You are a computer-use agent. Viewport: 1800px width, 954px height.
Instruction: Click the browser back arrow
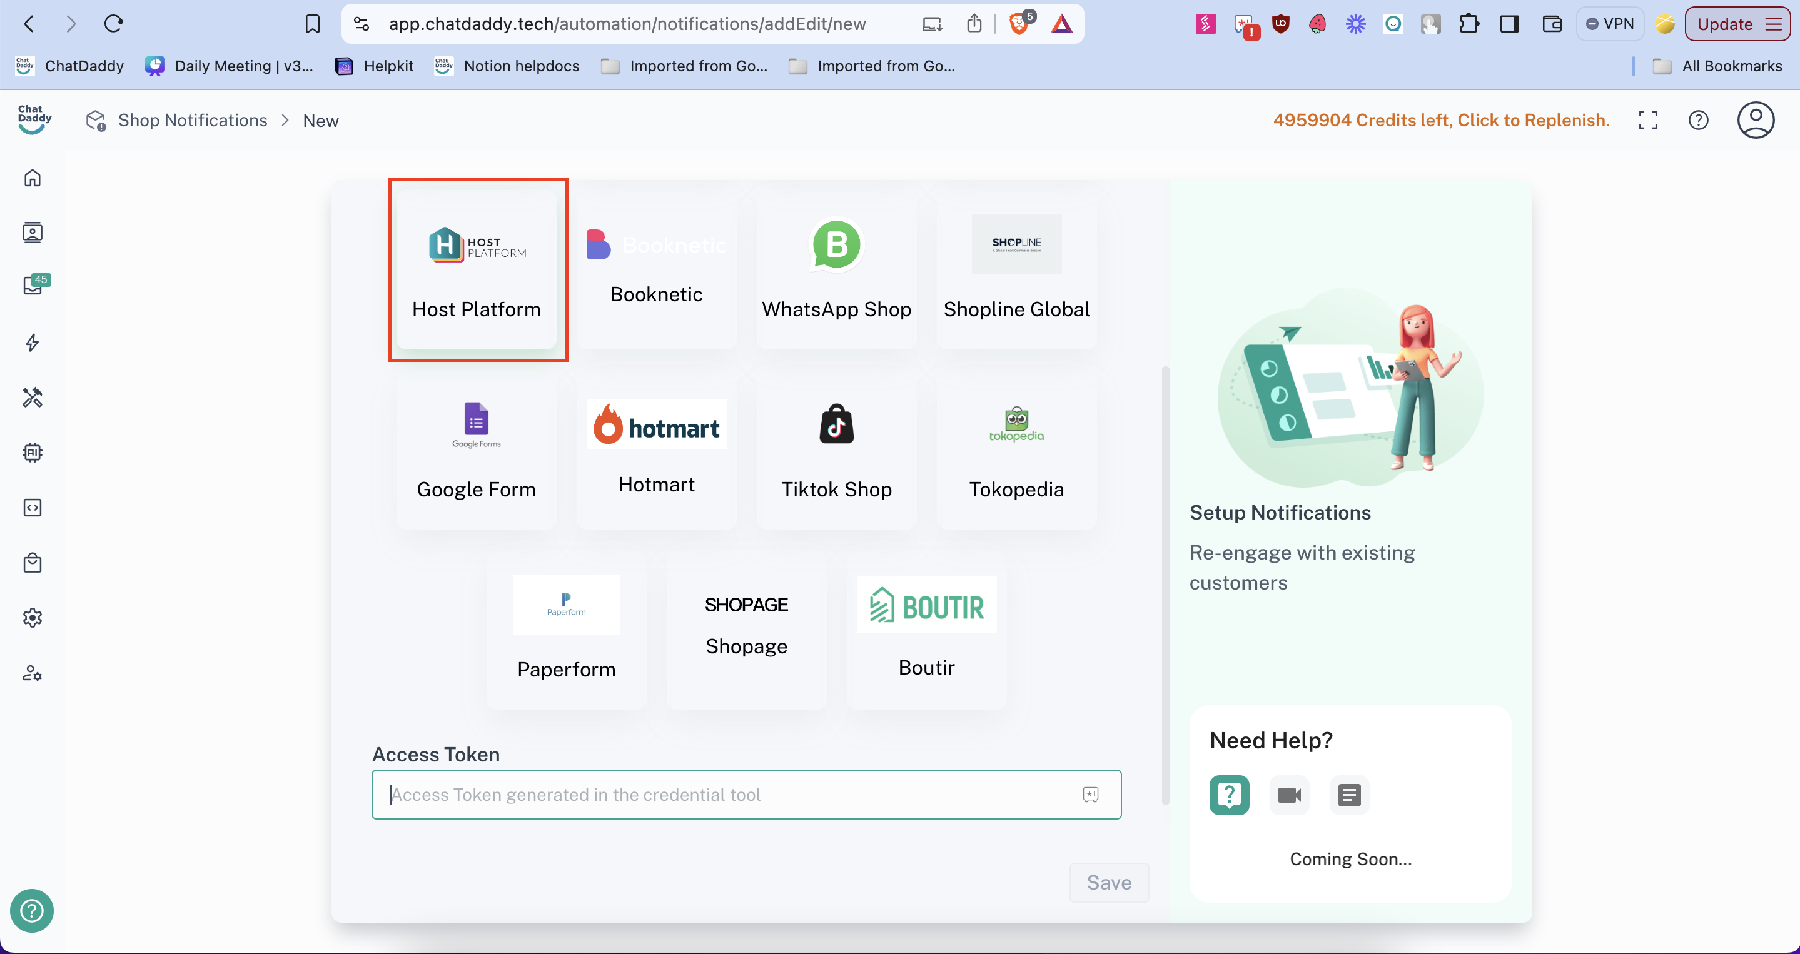click(x=29, y=24)
